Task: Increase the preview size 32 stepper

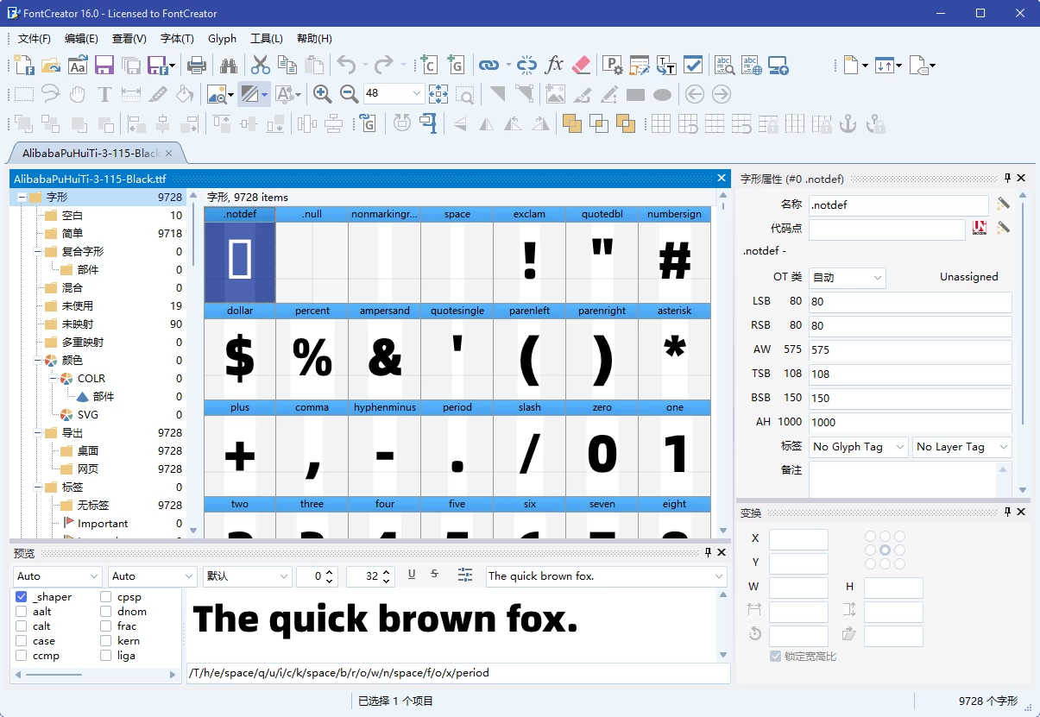Action: [x=387, y=571]
